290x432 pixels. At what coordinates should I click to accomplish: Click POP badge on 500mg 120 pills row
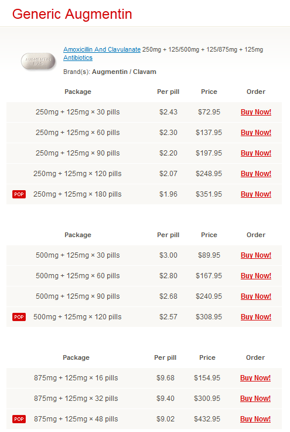(19, 317)
